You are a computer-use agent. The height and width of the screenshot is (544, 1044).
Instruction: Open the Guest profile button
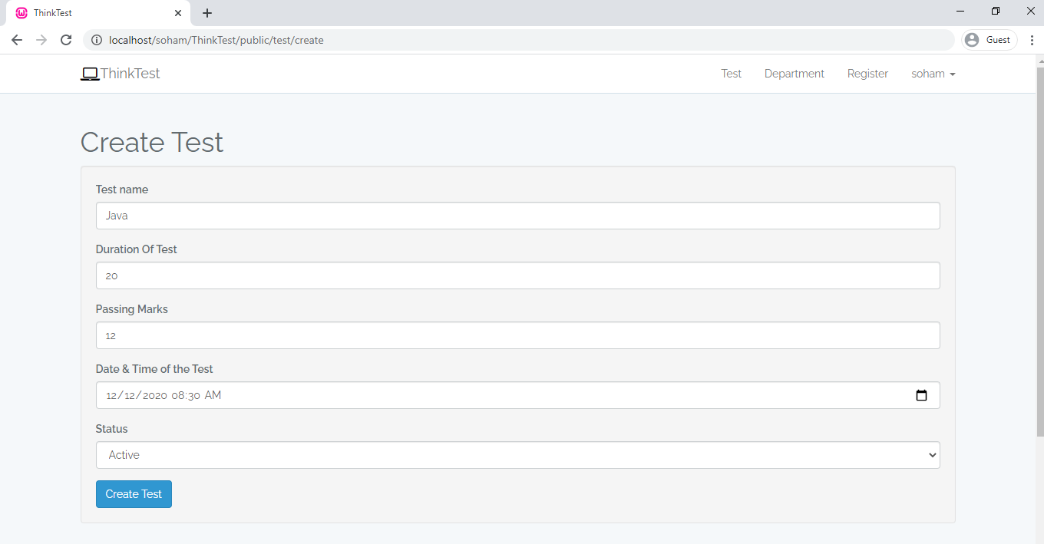(x=989, y=40)
